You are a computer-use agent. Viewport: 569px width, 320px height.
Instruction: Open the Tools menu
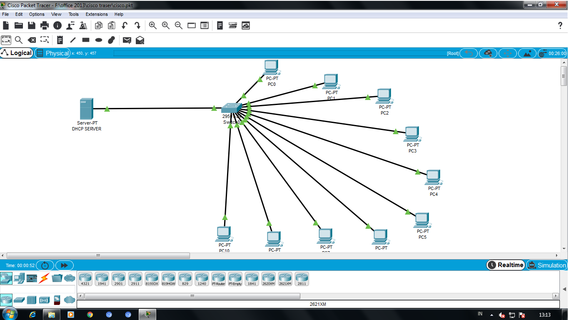click(x=74, y=14)
